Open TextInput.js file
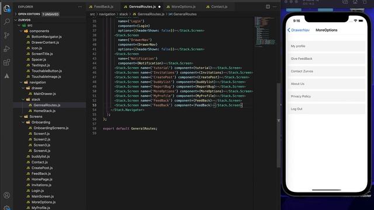 [40, 65]
